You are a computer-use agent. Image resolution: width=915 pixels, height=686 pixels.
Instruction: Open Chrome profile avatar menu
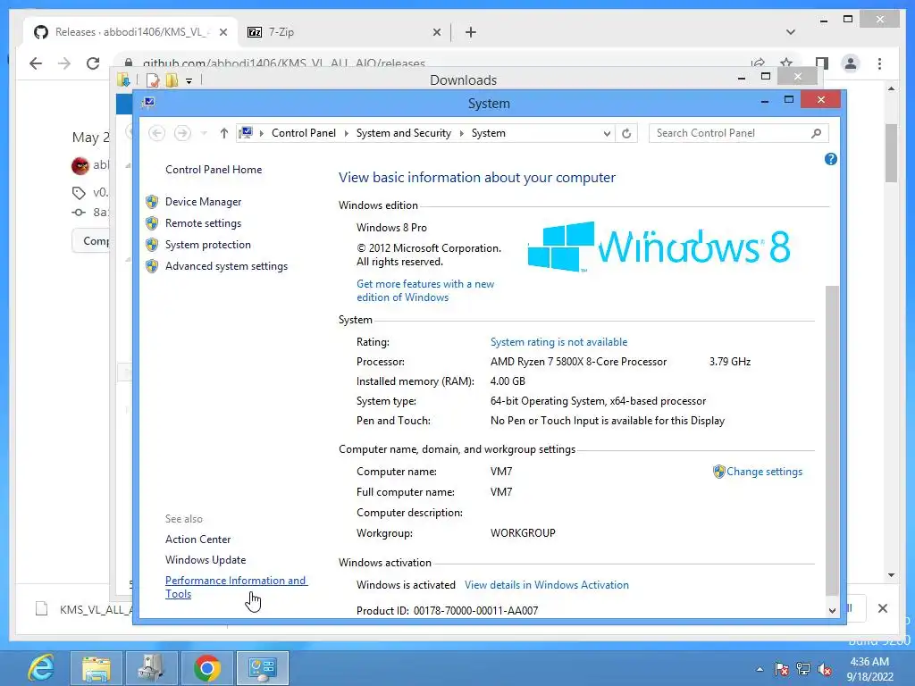851,63
